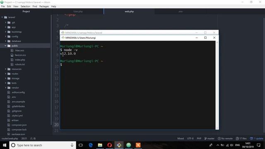Expand the app folder
Screen dimensions: 265x149
(x=5, y=27)
